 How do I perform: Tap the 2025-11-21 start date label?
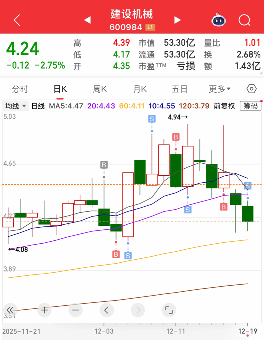(21, 331)
